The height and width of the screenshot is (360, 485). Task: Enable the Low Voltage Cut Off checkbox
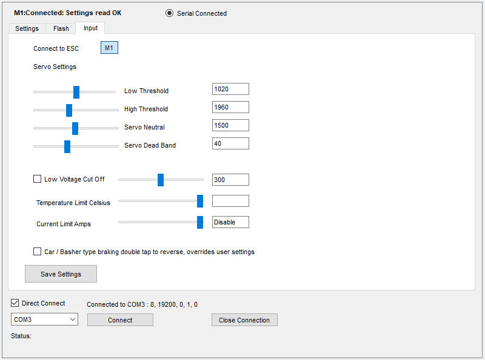pyautogui.click(x=37, y=179)
